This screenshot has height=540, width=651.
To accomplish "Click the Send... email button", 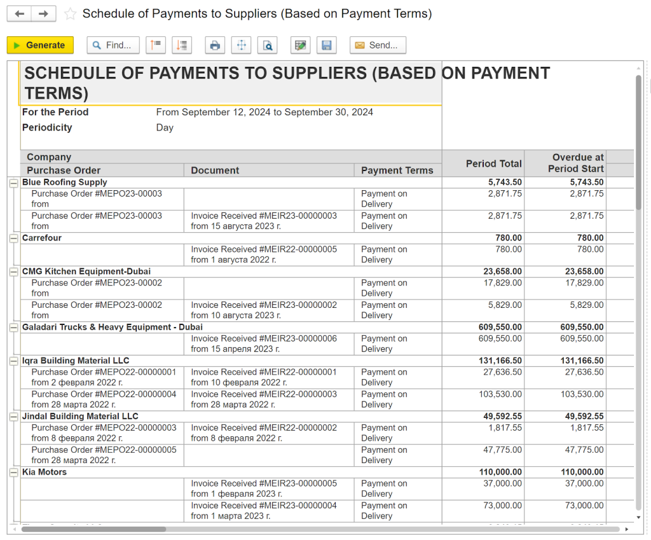I will (x=377, y=45).
